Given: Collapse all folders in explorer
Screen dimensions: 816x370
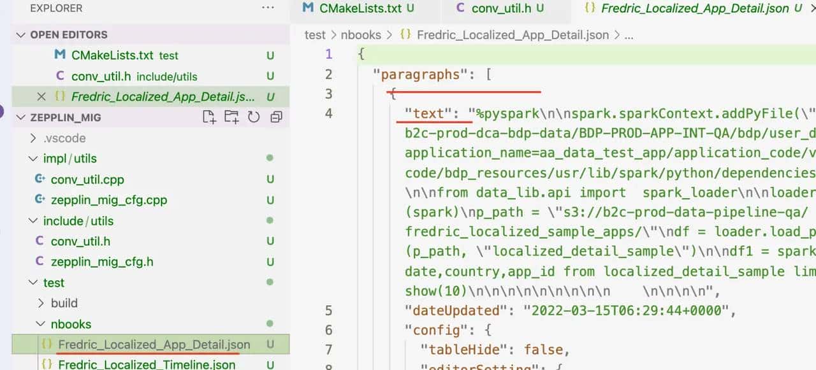Looking at the screenshot, I should (x=276, y=117).
